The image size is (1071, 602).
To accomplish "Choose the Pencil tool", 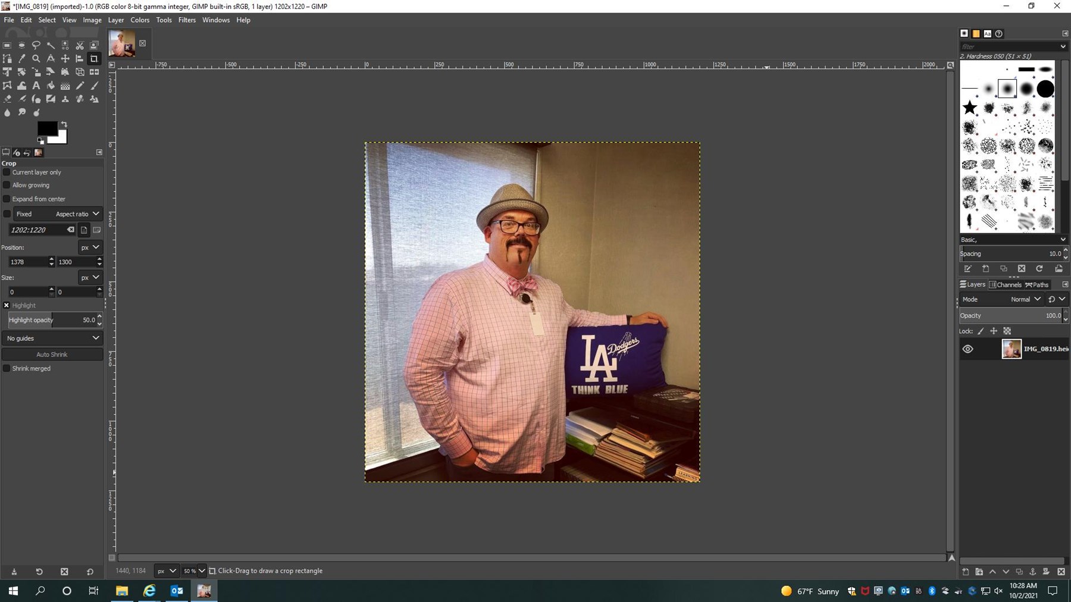I will pos(80,86).
